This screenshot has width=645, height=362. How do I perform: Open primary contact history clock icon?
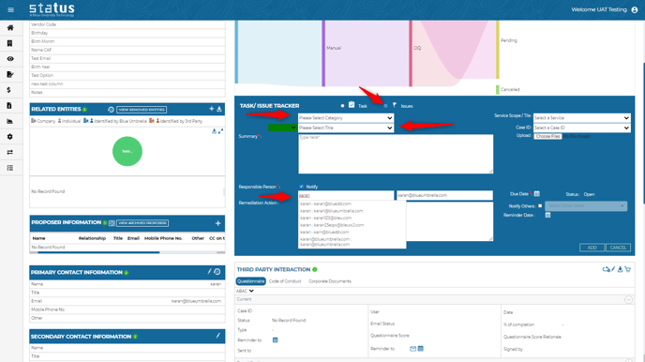217,272
